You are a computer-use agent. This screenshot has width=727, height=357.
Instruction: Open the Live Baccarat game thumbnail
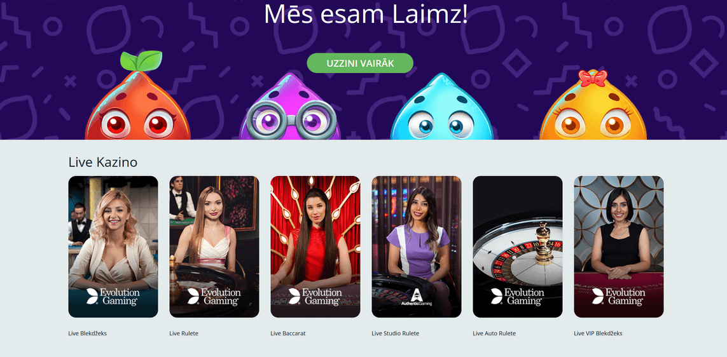[315, 247]
